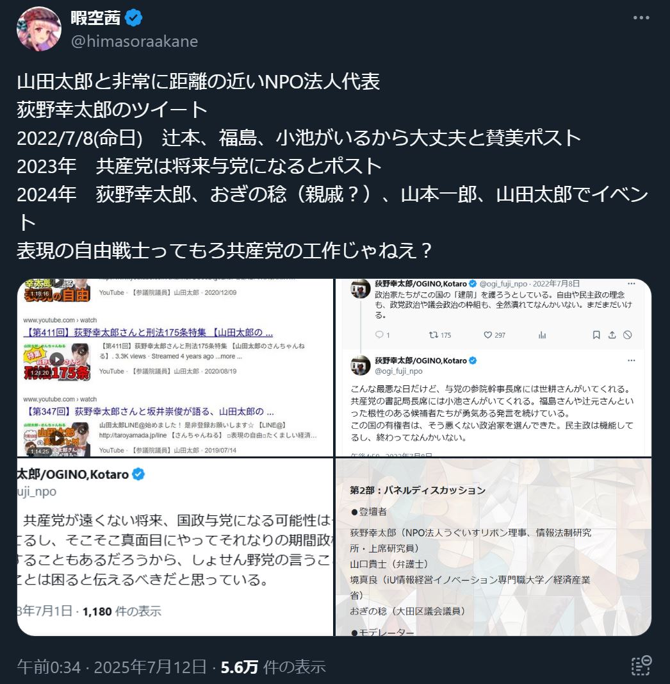Open the bottom-left 共産党 tweet screenshot image

[x=175, y=547]
